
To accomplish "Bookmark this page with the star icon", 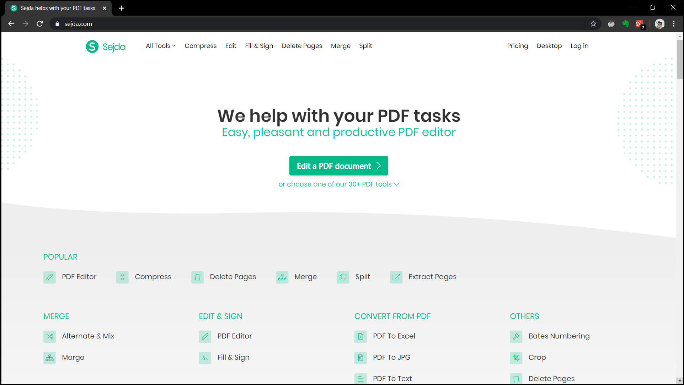I will [593, 24].
